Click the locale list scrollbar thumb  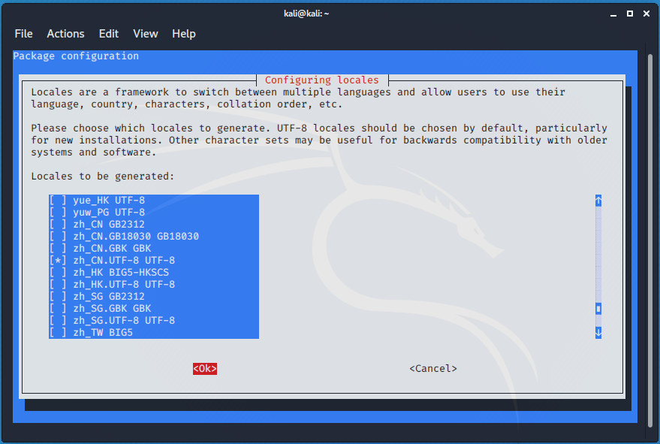click(x=598, y=309)
